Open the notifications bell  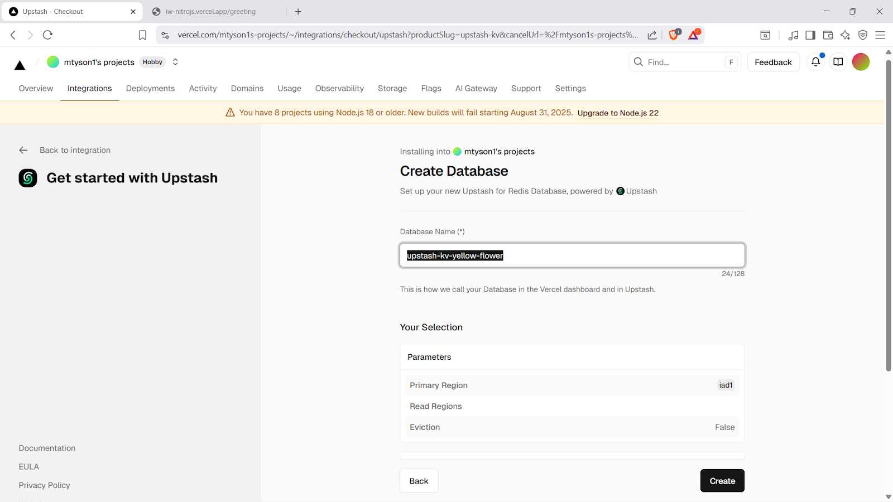815,62
